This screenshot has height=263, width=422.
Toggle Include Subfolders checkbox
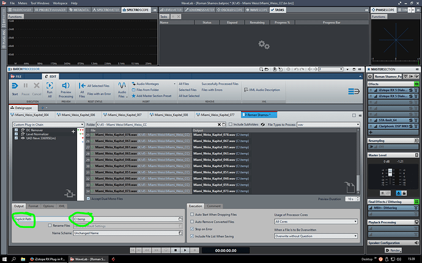tap(231, 124)
